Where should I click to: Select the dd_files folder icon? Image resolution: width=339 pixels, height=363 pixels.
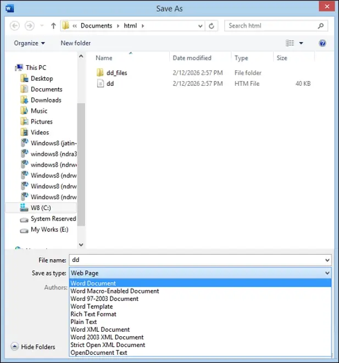(100, 72)
